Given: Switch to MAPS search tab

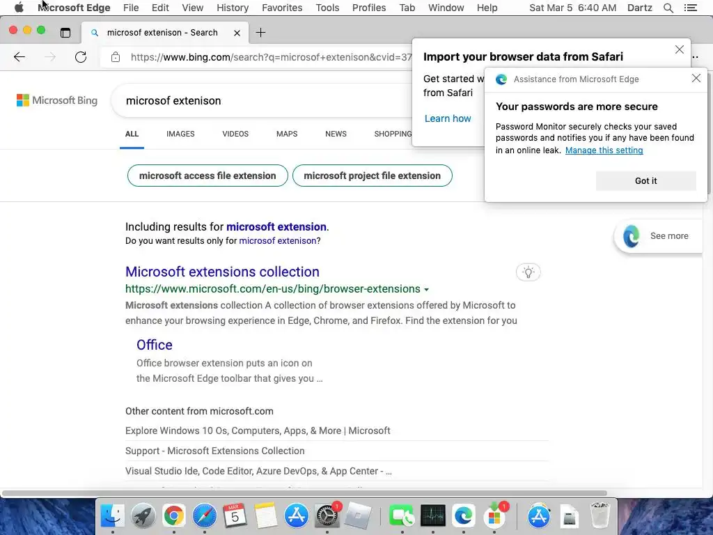Looking at the screenshot, I should [287, 134].
